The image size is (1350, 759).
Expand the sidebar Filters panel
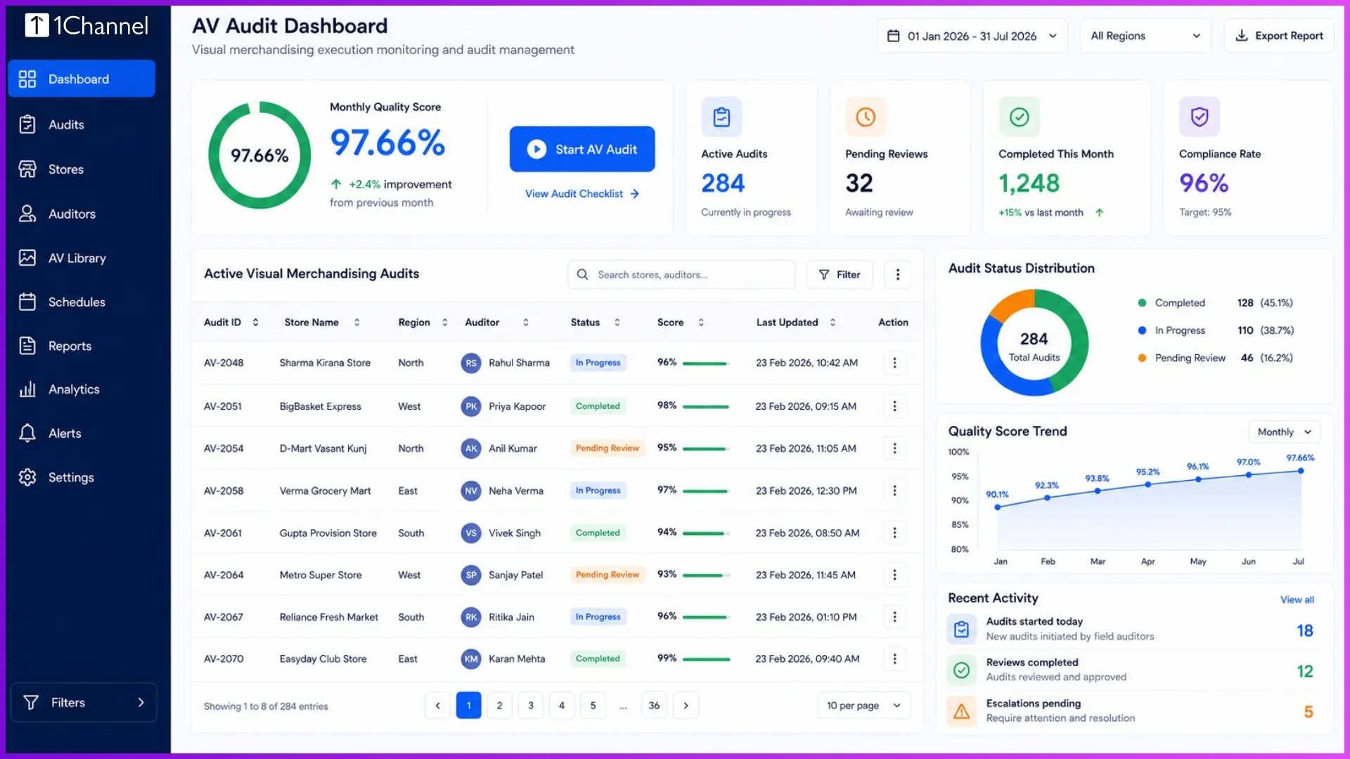click(x=84, y=702)
